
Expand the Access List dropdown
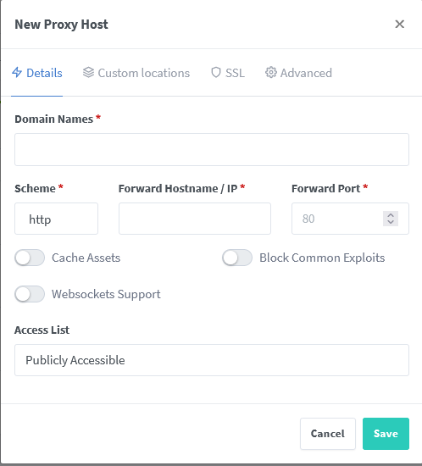[212, 360]
